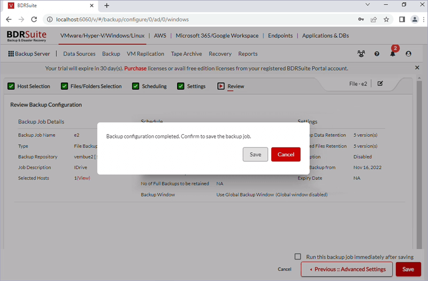Open notifications bell with 2 alerts

click(x=393, y=54)
